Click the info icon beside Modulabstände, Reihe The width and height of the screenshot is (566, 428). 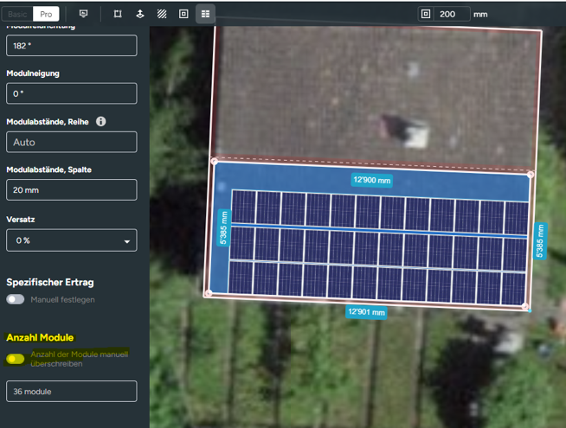pos(101,122)
